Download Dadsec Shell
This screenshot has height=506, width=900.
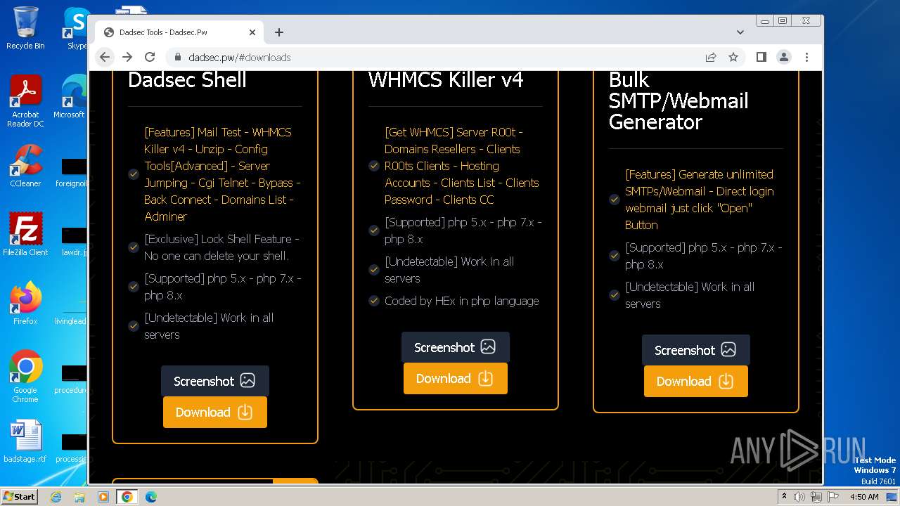coord(214,412)
